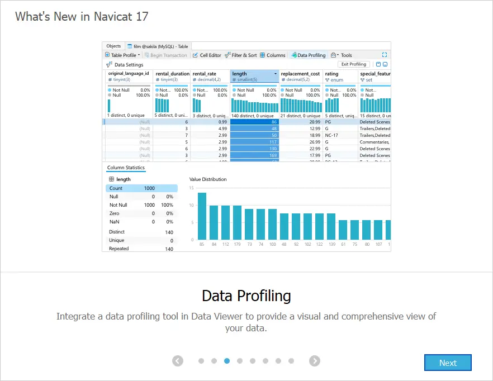Screen dimensions: 493x381
Task: Click the What's New in Navicat 17 title
Action: tap(82, 17)
